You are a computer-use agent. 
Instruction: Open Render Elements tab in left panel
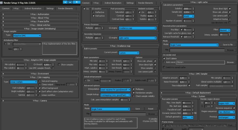[65, 9]
